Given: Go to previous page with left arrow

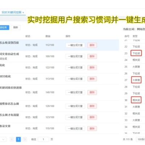Looking at the screenshot, I should [12, 139].
